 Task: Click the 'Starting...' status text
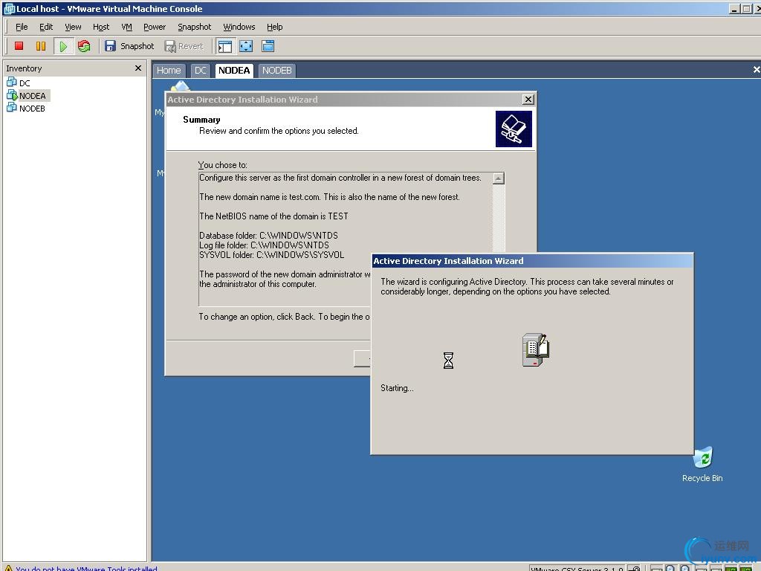pyautogui.click(x=397, y=388)
